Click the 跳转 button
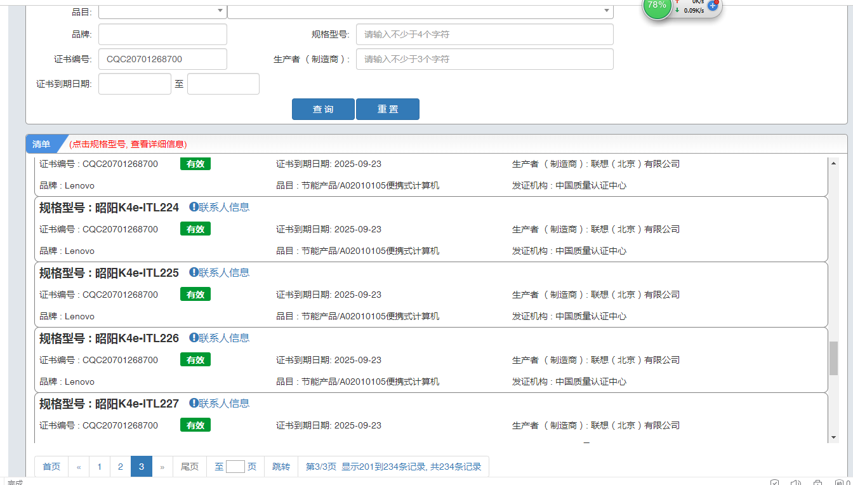This screenshot has width=853, height=485. 281,467
